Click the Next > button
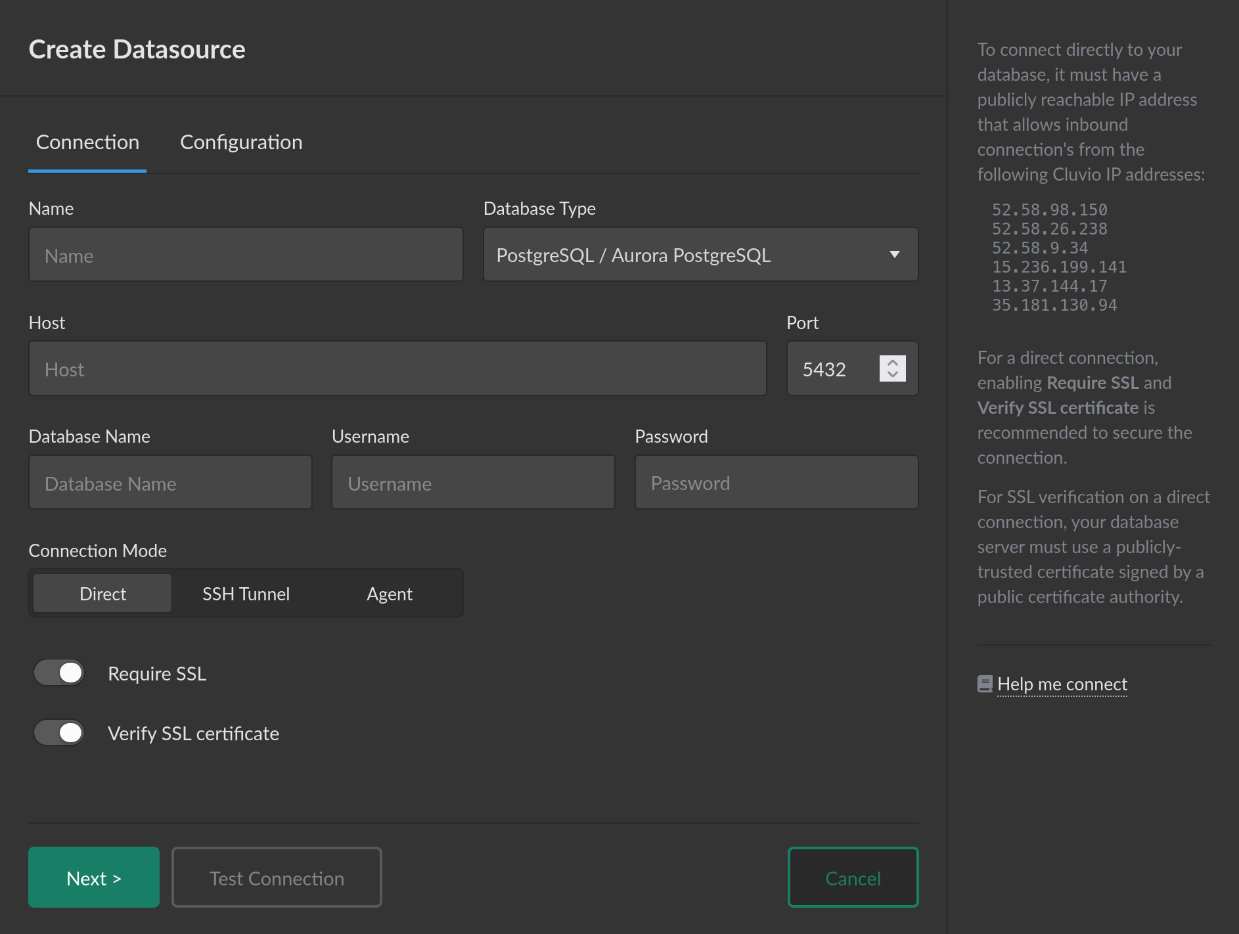Viewport: 1239px width, 934px height. [94, 877]
